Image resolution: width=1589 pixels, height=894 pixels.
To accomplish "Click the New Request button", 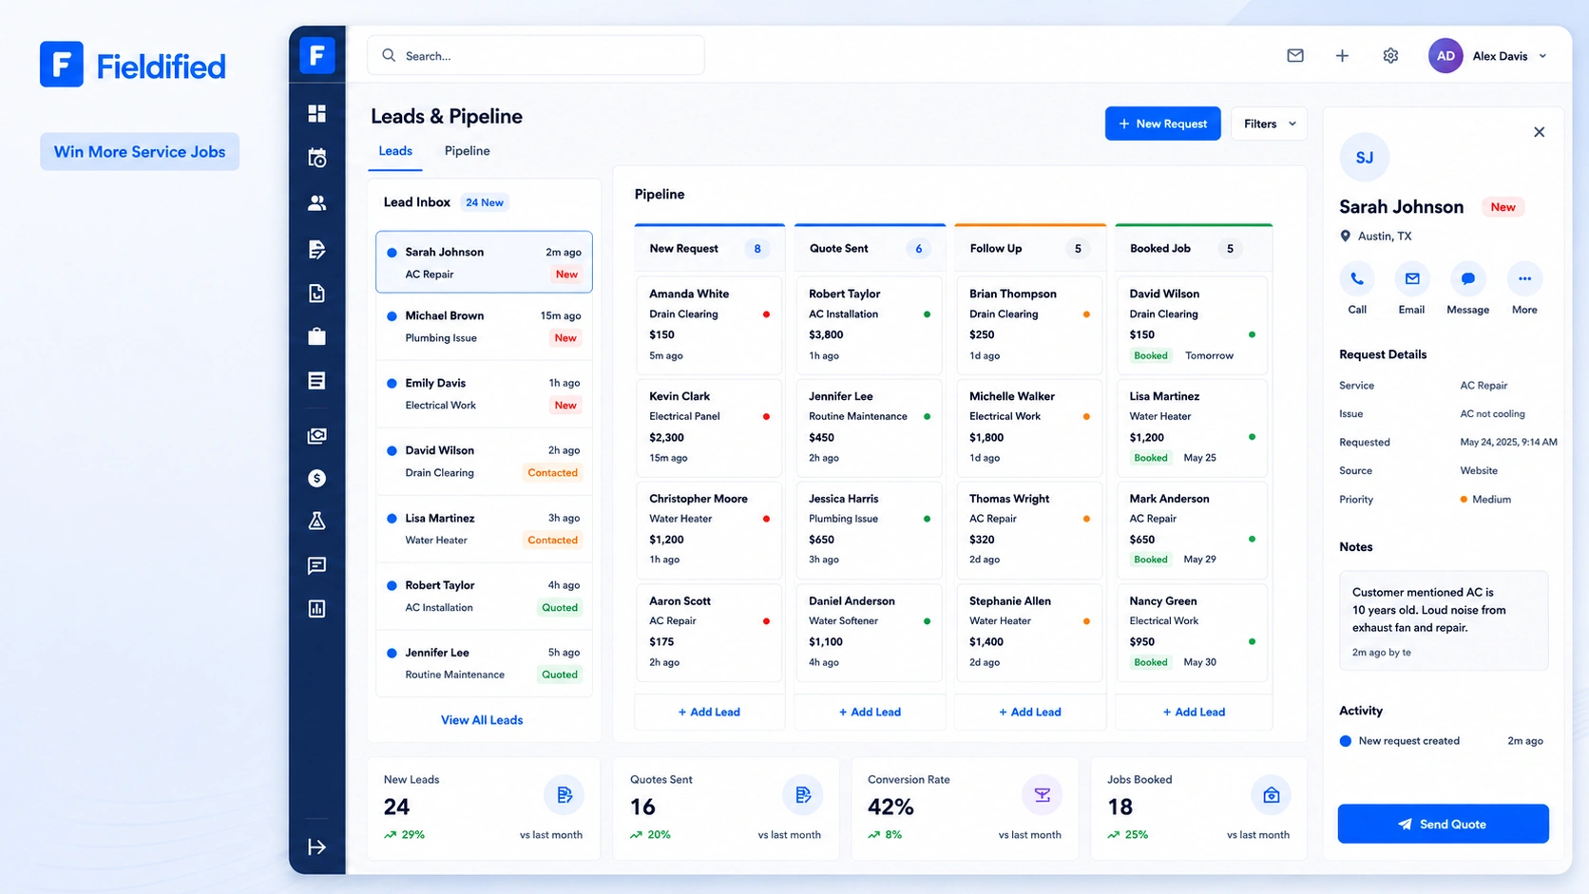I will 1162,124.
